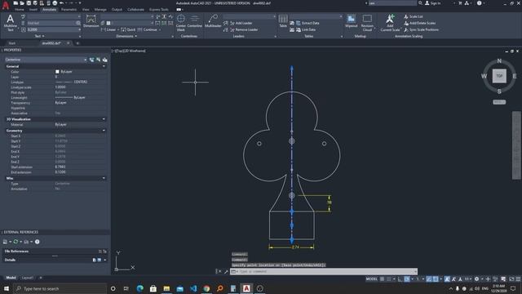
Task: Toggle object snap in status bar
Action: [x=436, y=279]
